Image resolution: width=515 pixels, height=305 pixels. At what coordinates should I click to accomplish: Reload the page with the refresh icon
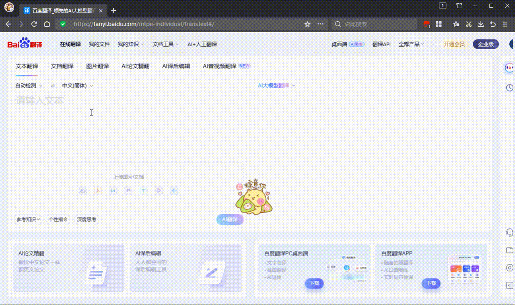pos(34,24)
